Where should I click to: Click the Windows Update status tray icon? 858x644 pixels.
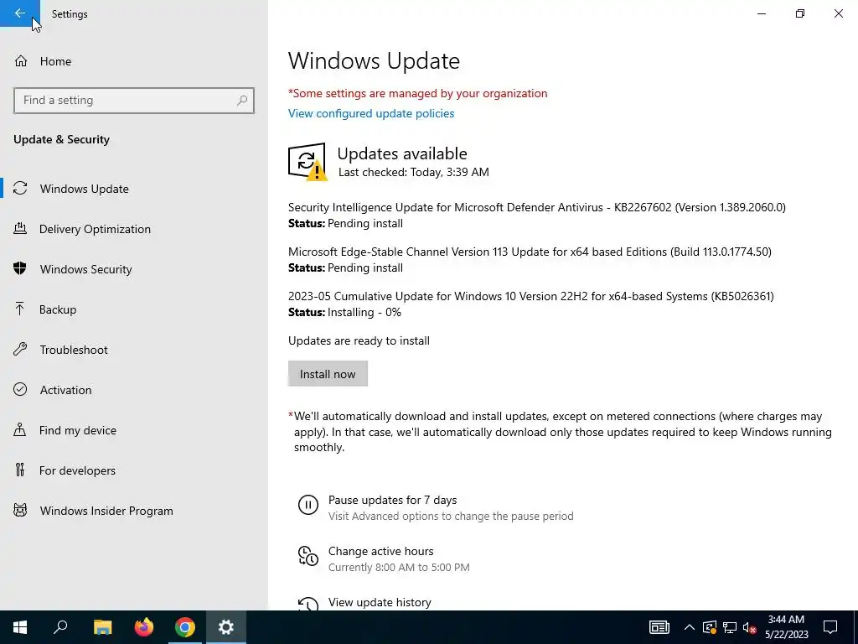pyautogui.click(x=709, y=627)
